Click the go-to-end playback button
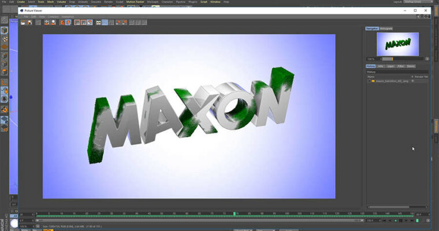 coord(412,221)
